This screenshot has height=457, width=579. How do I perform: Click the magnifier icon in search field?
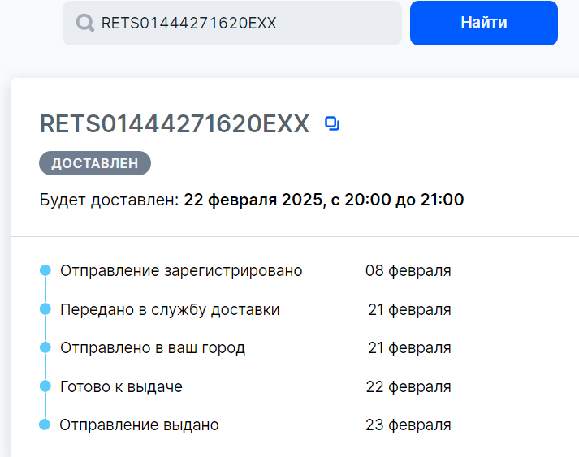coord(84,23)
